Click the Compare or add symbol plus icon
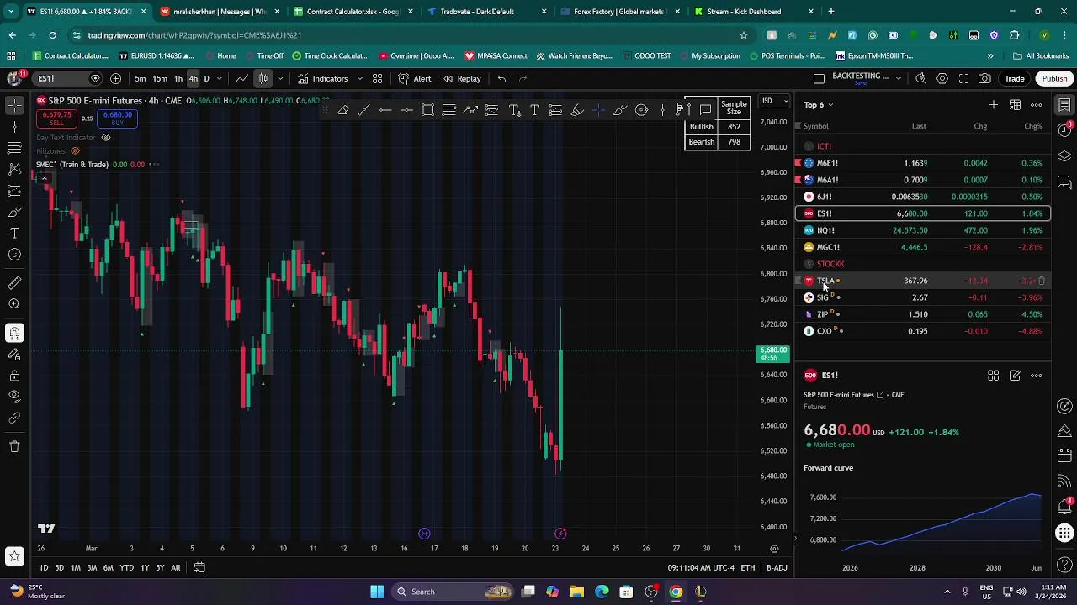This screenshot has height=605, width=1077. pos(115,78)
